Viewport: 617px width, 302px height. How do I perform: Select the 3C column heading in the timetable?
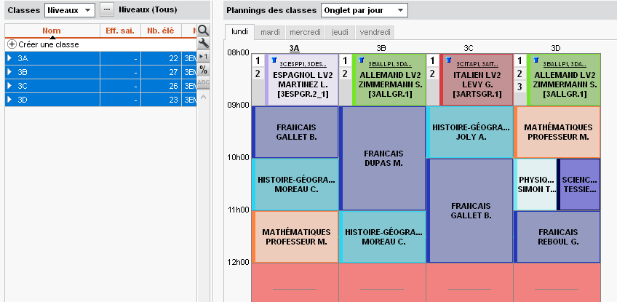point(469,49)
